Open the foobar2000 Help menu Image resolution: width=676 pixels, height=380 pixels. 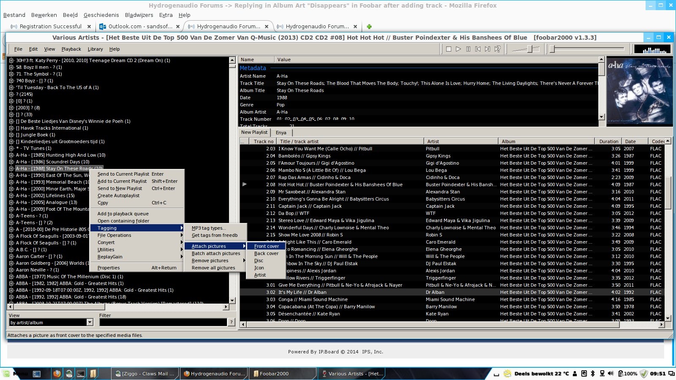114,49
